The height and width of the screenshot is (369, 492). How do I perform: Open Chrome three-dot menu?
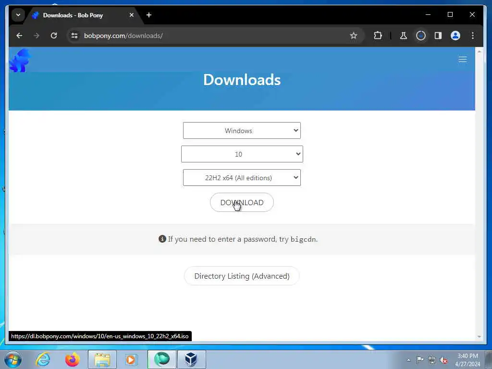pos(473,36)
